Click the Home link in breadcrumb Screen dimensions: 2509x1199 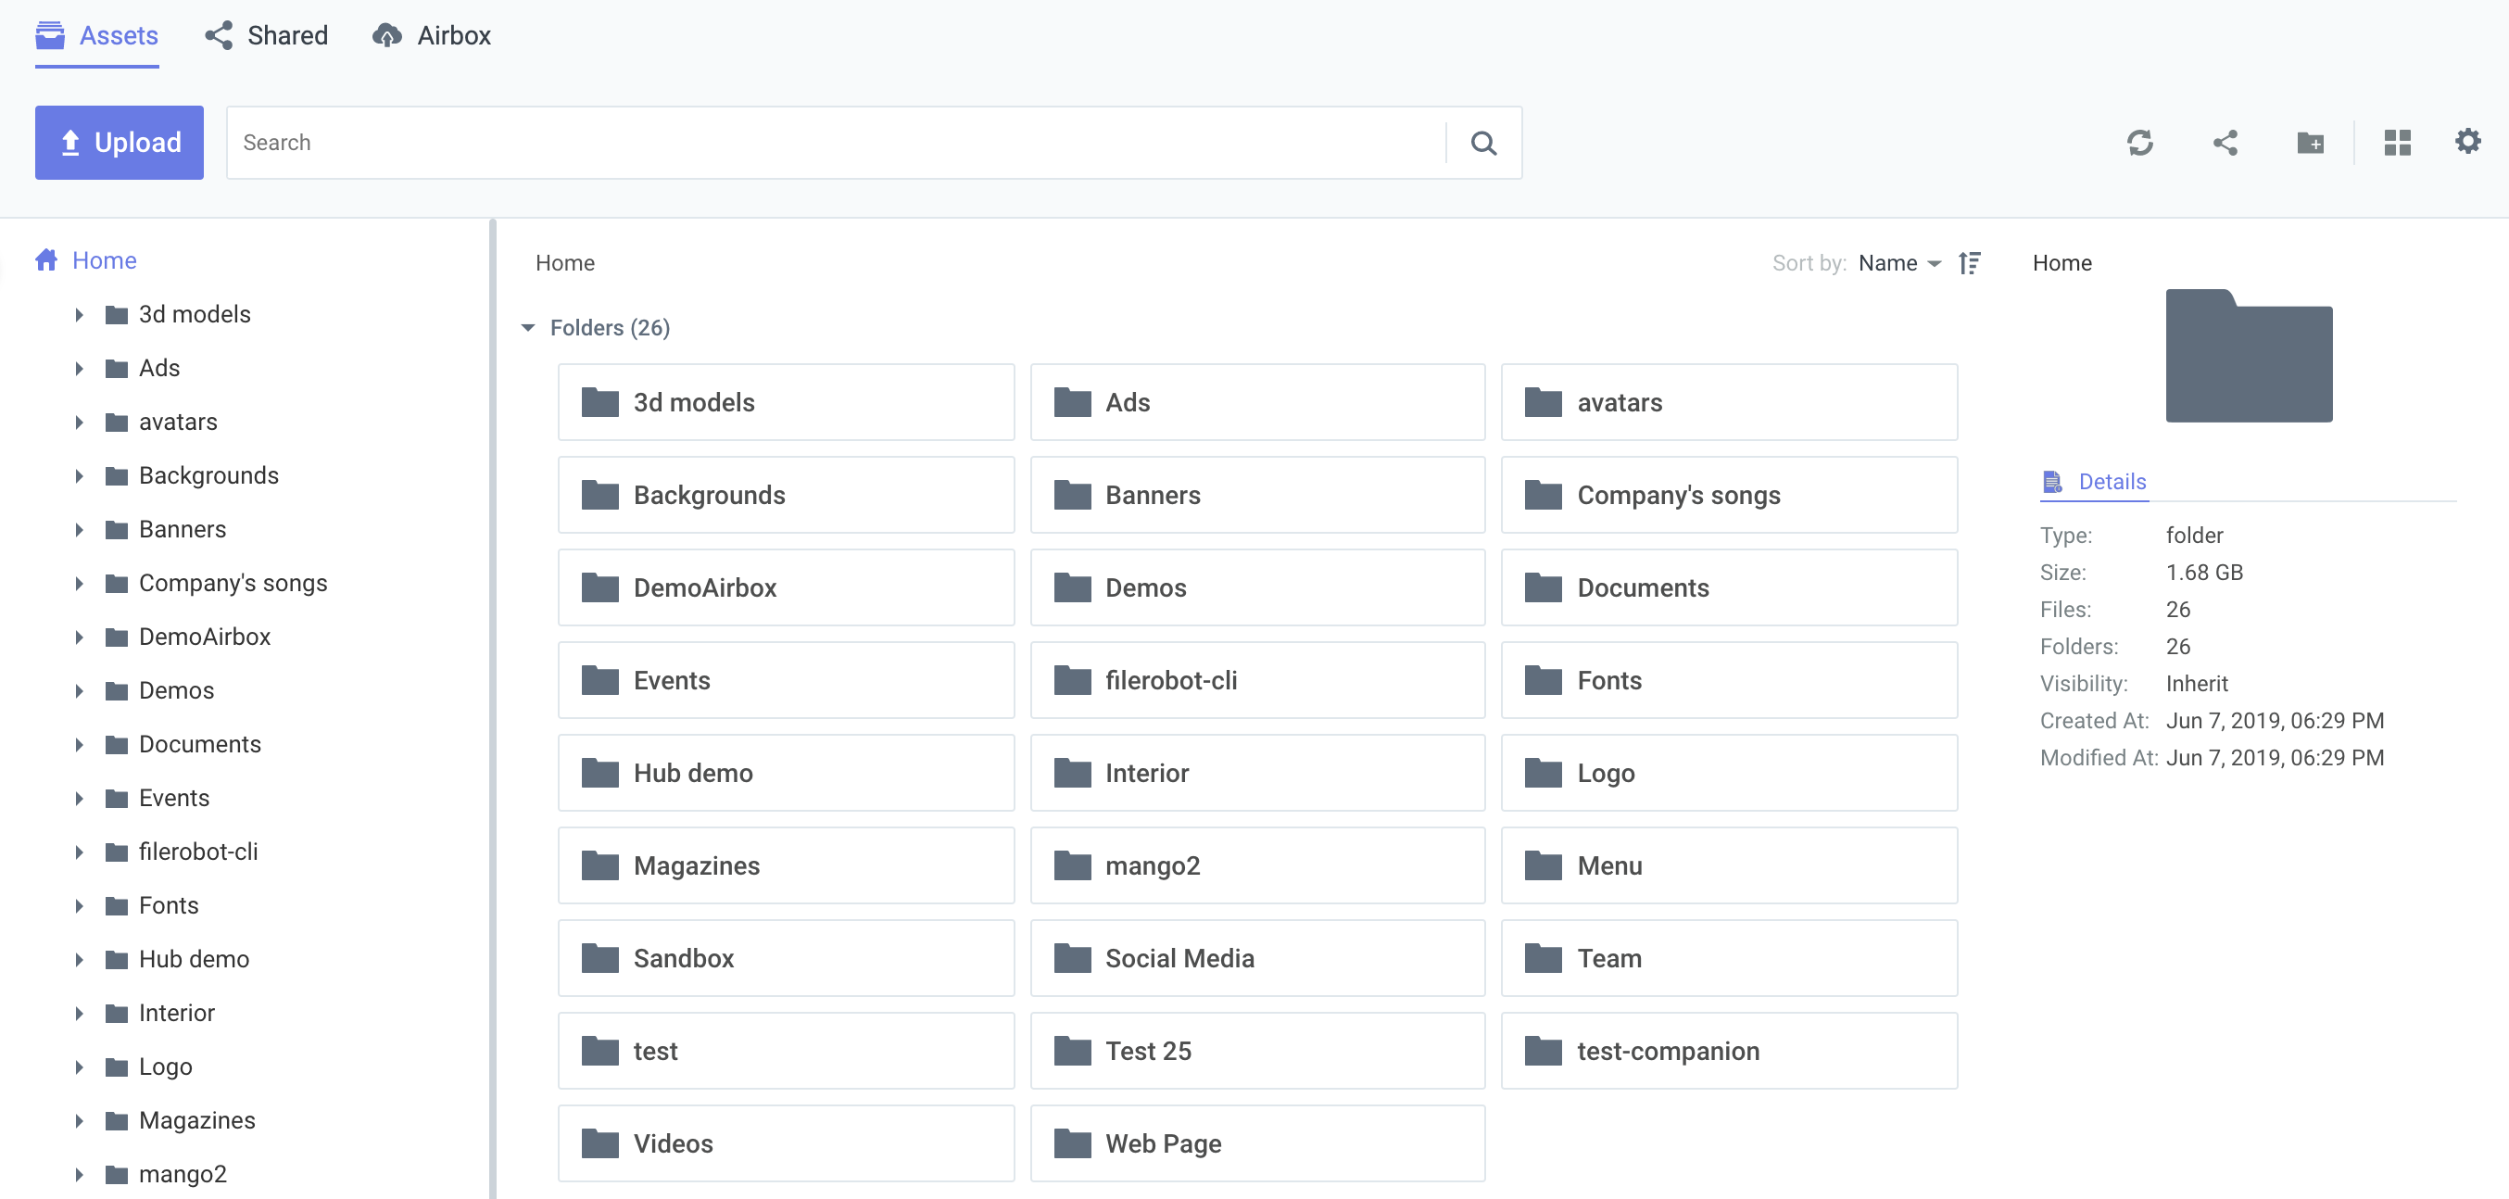tap(566, 262)
